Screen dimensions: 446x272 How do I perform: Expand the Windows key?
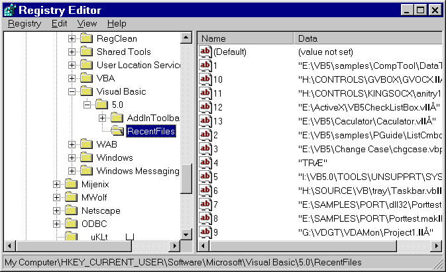pyautogui.click(x=72, y=158)
